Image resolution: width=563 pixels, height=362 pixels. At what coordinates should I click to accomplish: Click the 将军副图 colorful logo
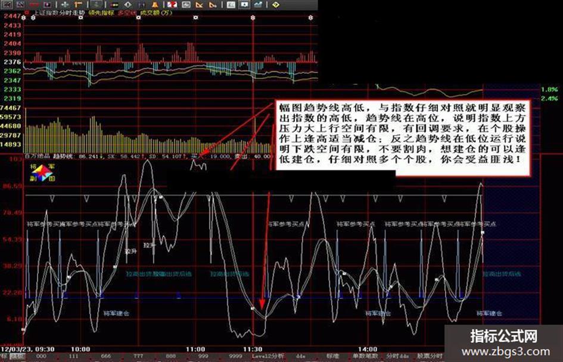tap(42, 172)
